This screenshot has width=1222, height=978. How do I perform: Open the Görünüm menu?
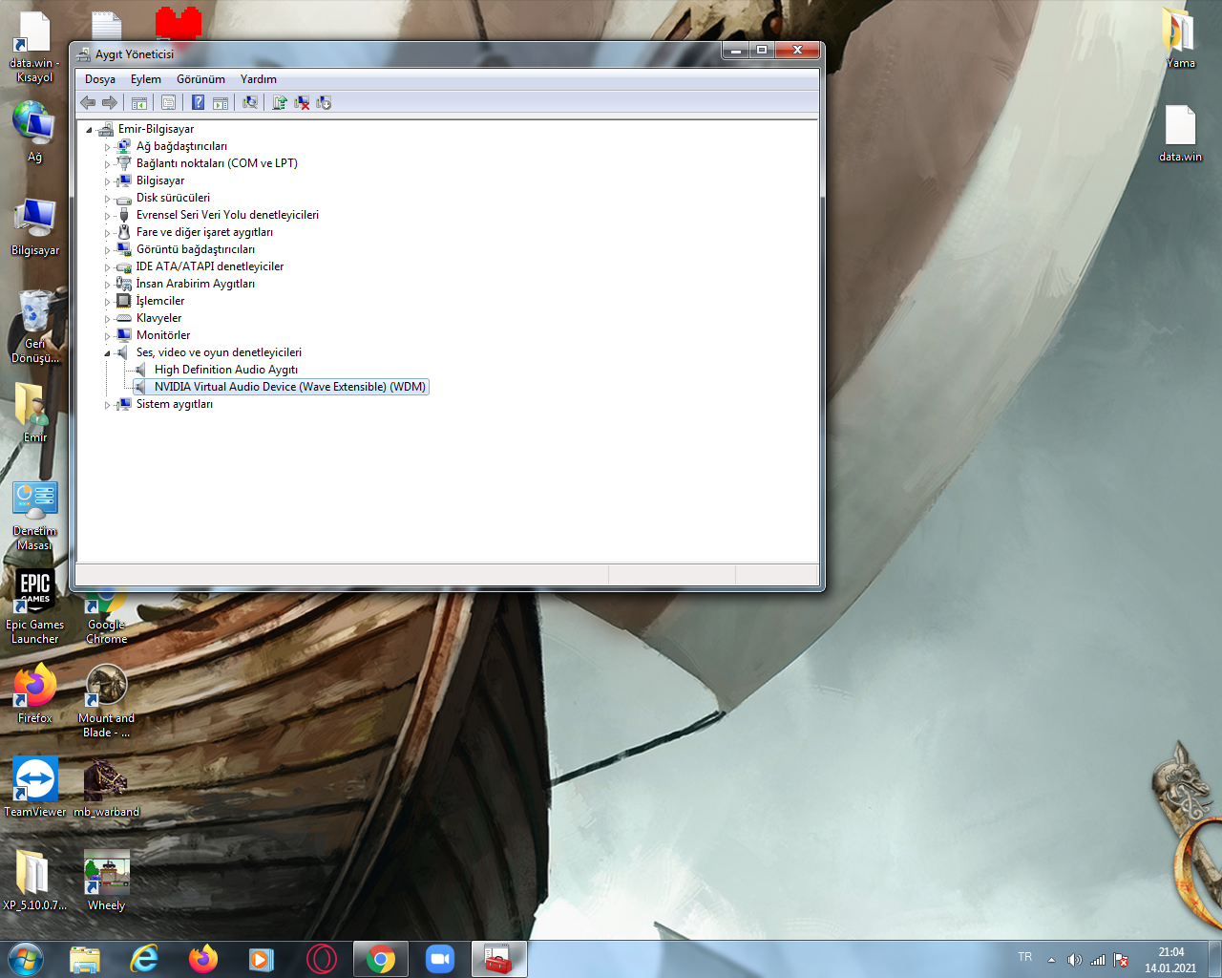pyautogui.click(x=200, y=79)
